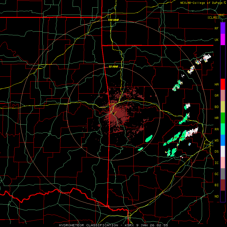Click the GC legend label

[x=216, y=174]
